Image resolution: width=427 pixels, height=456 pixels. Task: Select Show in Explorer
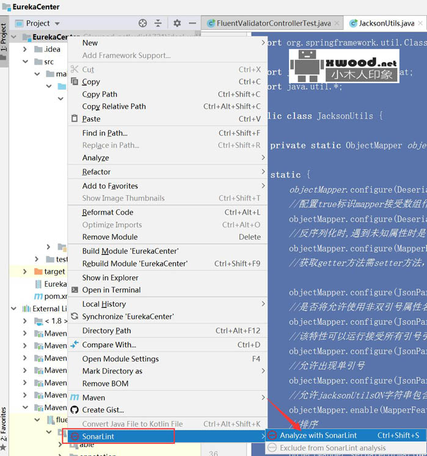point(167,278)
